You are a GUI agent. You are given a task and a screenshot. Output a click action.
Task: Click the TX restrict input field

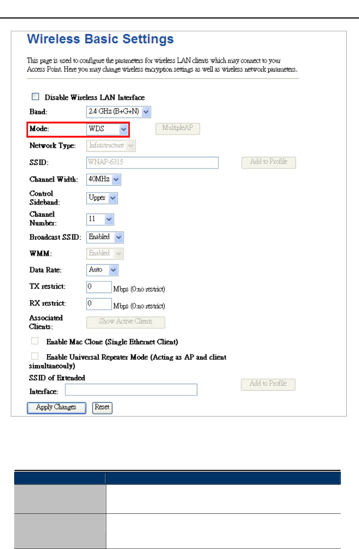(x=99, y=287)
